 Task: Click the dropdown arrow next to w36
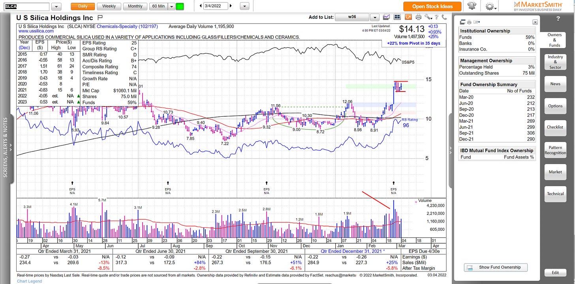coord(374,17)
